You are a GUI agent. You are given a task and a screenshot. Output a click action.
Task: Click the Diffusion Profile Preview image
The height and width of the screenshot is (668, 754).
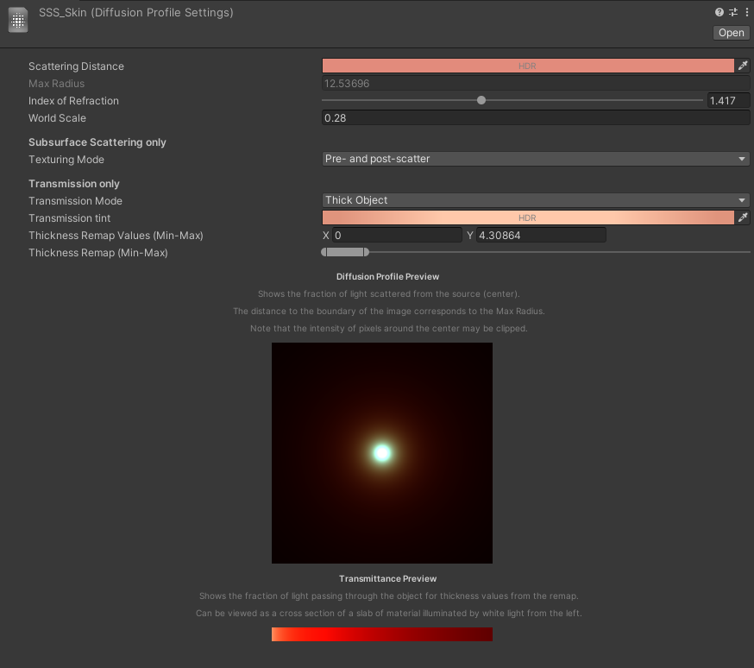point(381,452)
